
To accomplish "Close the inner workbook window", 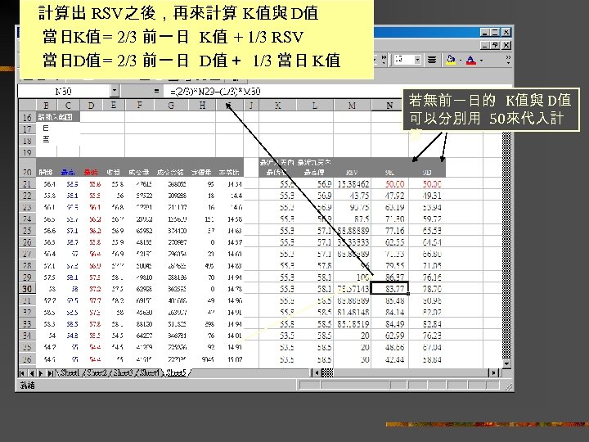I will pos(506,45).
